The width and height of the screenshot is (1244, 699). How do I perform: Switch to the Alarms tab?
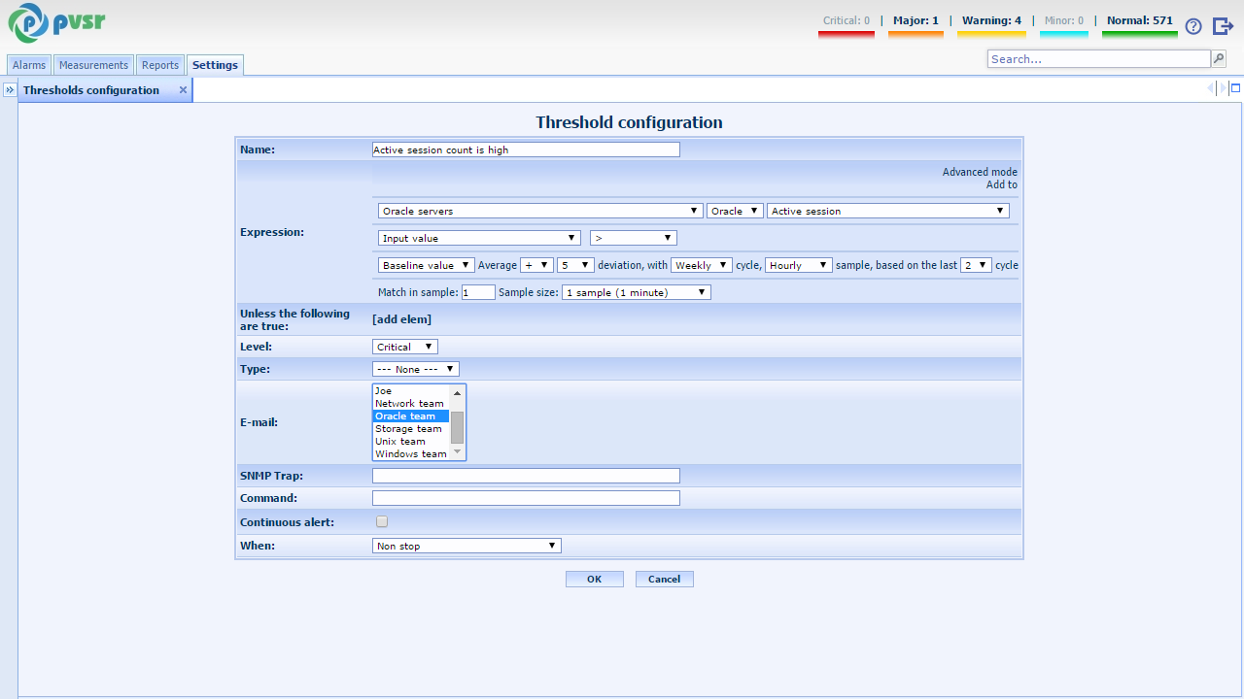click(x=29, y=65)
